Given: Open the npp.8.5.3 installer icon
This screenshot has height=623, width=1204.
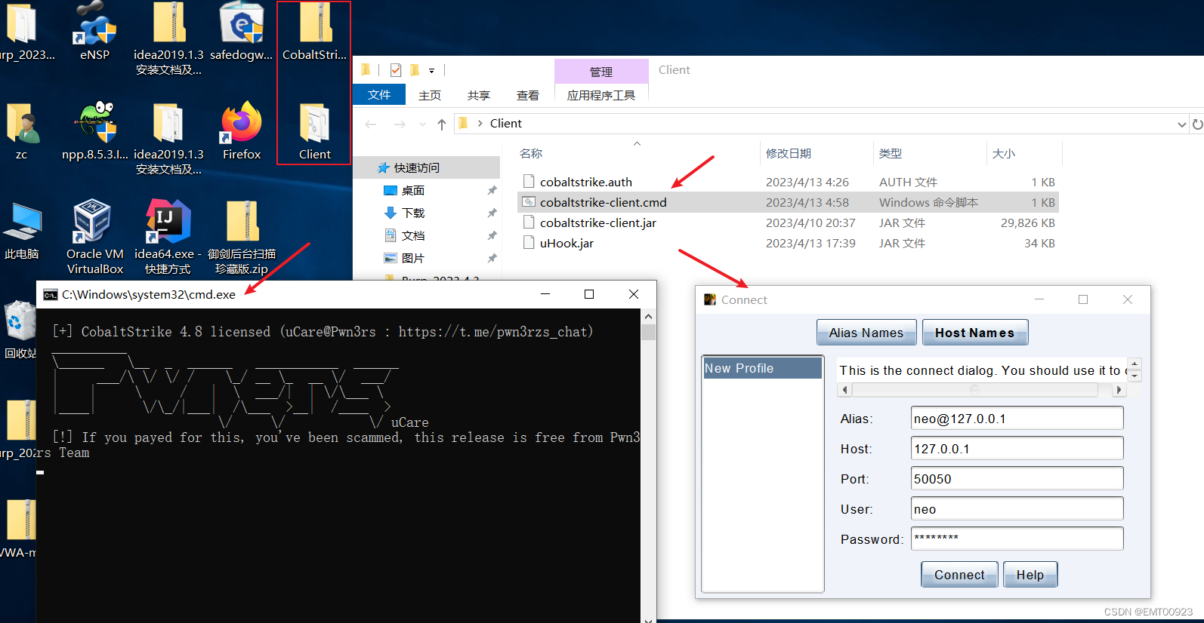Looking at the screenshot, I should pyautogui.click(x=95, y=131).
